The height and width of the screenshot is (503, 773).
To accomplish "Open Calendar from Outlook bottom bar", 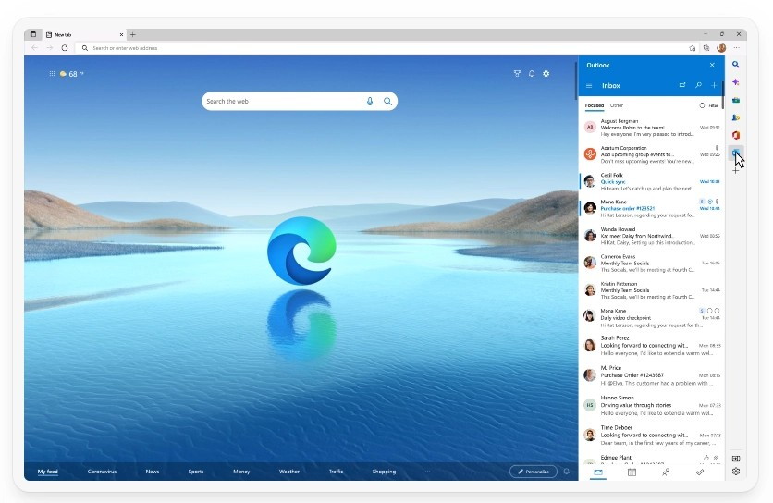I will coord(632,472).
